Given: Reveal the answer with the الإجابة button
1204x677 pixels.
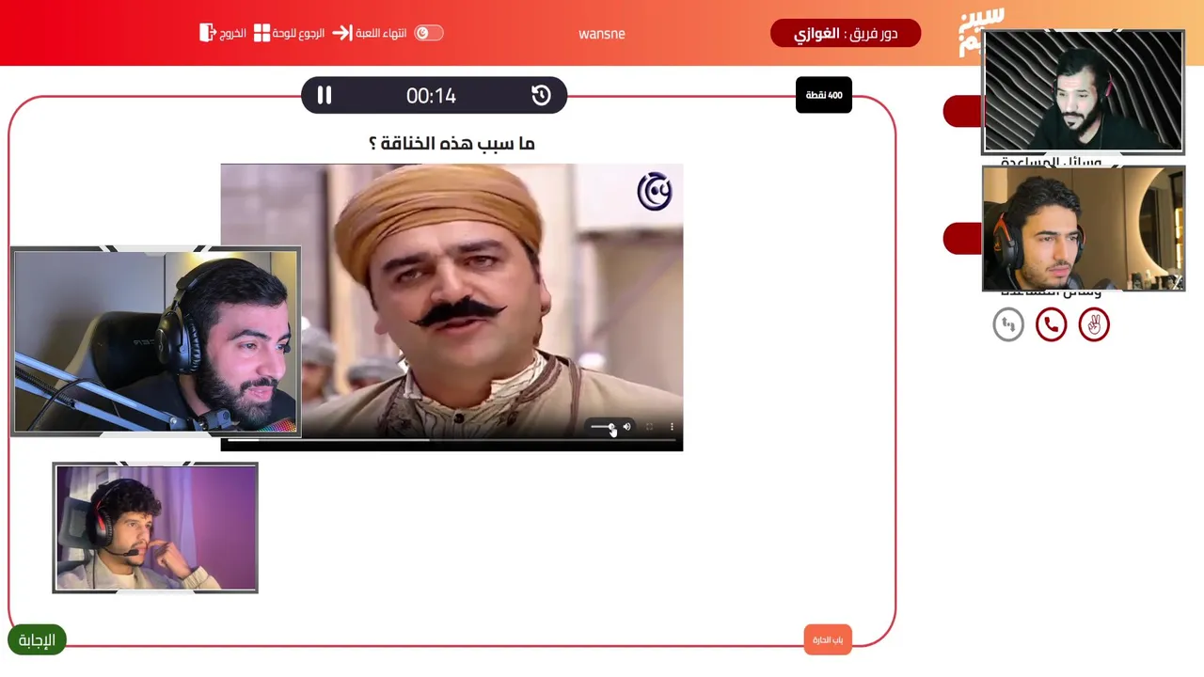Looking at the screenshot, I should (38, 640).
